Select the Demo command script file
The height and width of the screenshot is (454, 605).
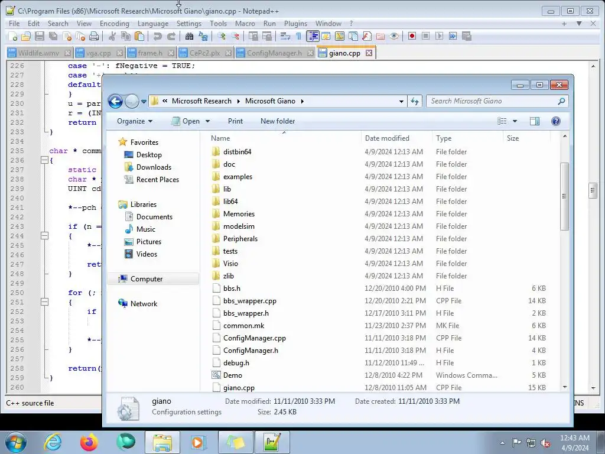point(232,375)
